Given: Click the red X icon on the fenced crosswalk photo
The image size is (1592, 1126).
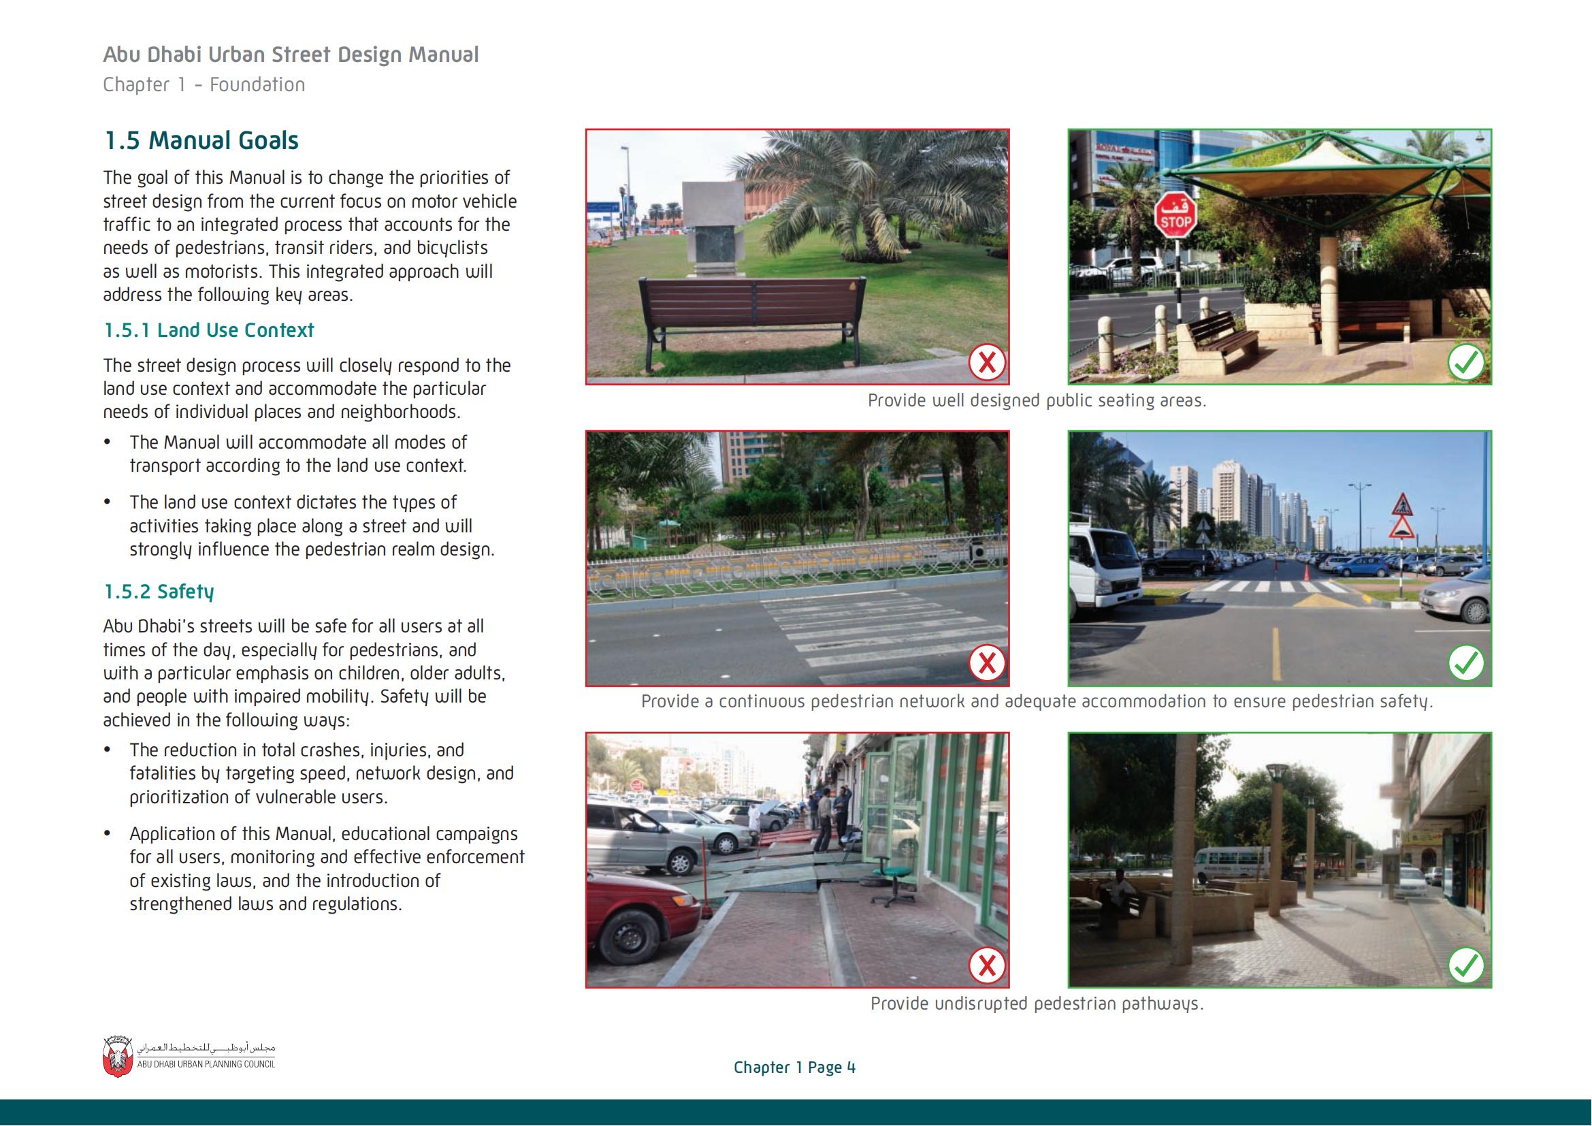Looking at the screenshot, I should pyautogui.click(x=987, y=664).
